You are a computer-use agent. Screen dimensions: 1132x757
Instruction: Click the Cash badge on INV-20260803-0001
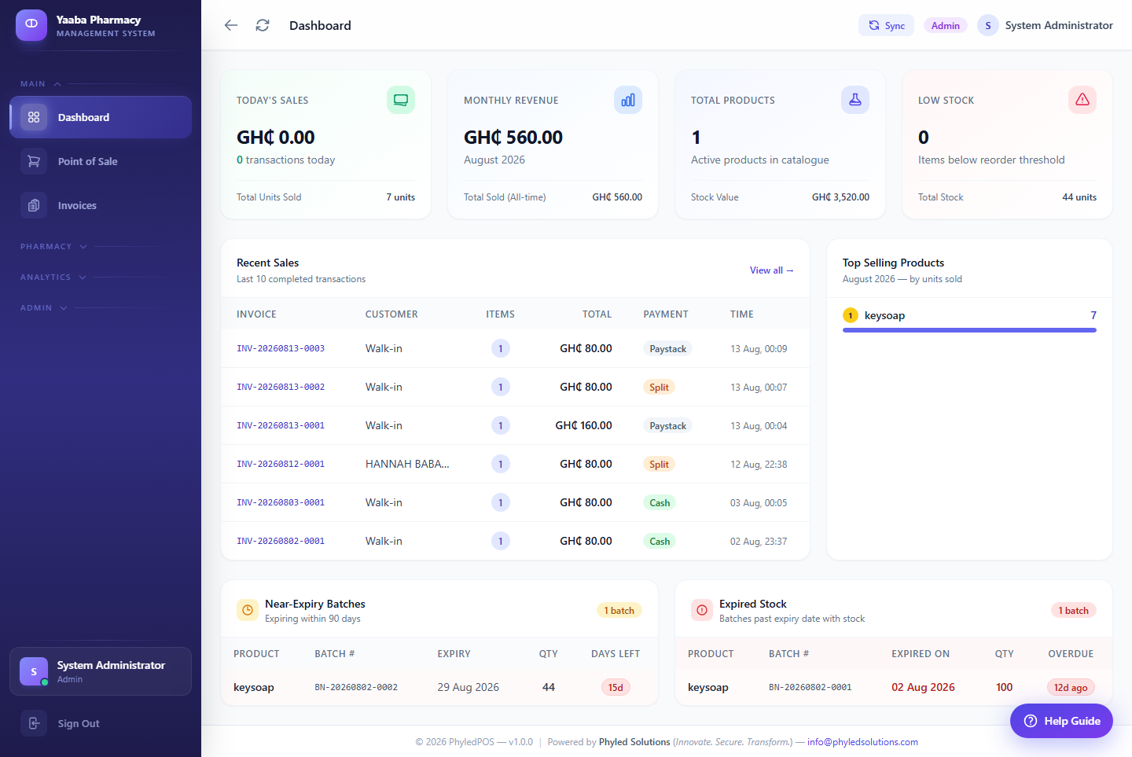[x=660, y=502]
